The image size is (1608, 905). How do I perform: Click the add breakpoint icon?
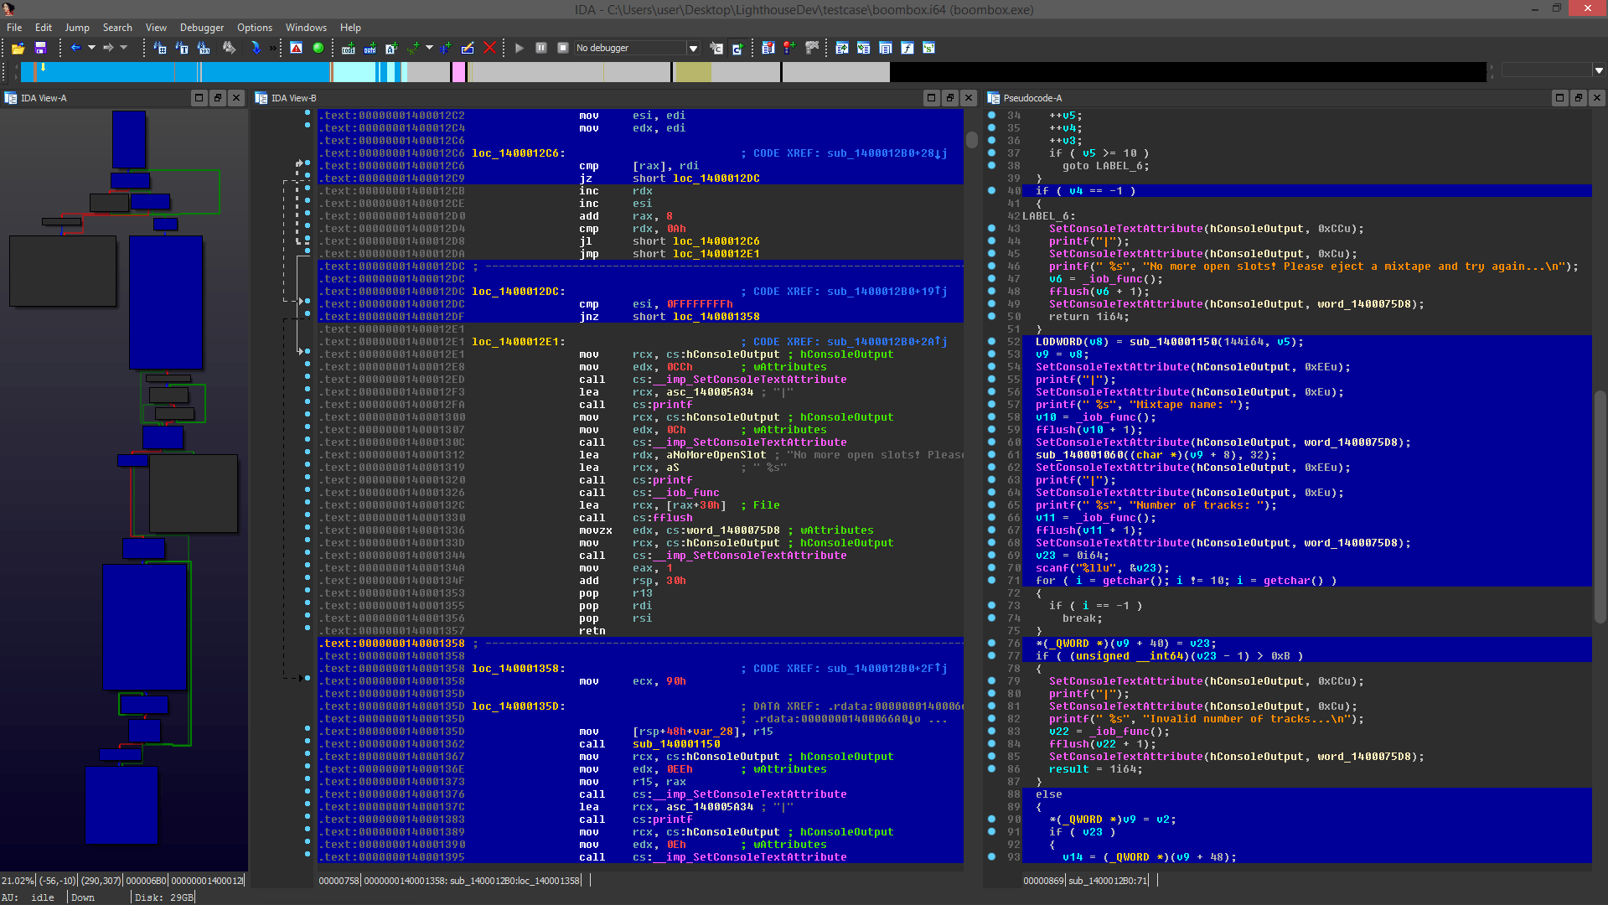[789, 49]
